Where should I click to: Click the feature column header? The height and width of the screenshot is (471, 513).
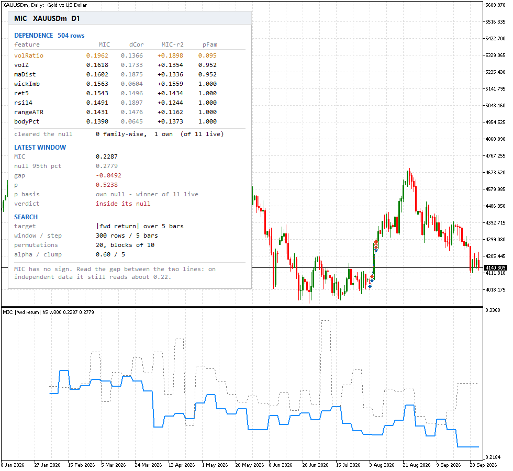pos(27,44)
